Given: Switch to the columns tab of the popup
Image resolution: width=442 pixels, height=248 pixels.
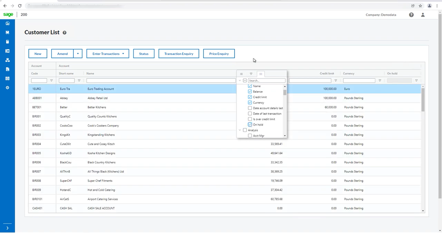Looking at the screenshot, I should point(261,74).
